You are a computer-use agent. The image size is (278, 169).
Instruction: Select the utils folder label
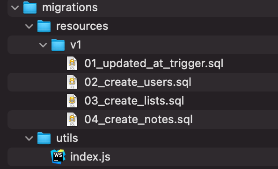pyautogui.click(x=67, y=138)
